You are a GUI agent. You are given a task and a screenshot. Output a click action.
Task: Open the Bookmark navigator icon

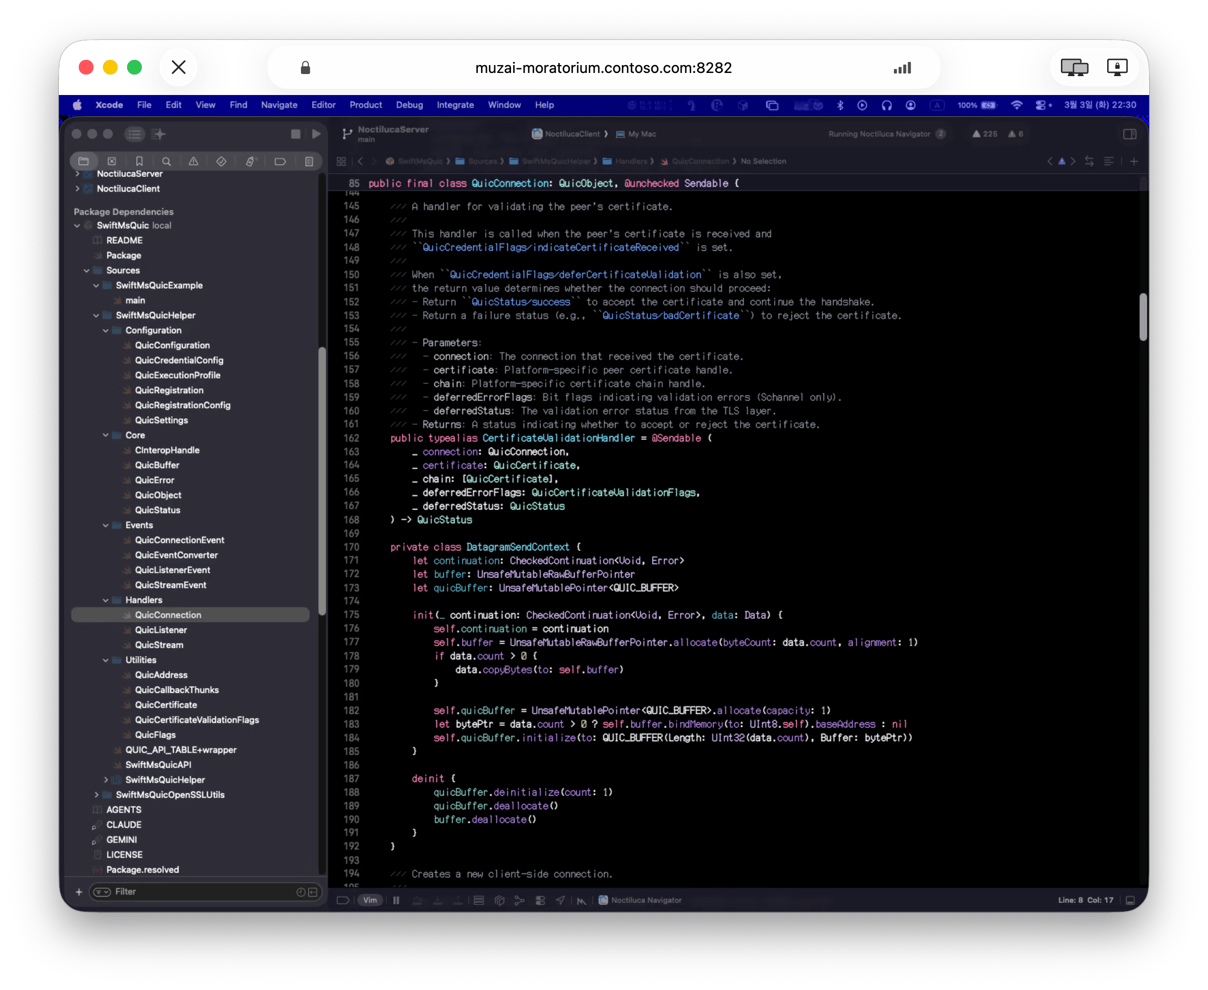point(139,161)
